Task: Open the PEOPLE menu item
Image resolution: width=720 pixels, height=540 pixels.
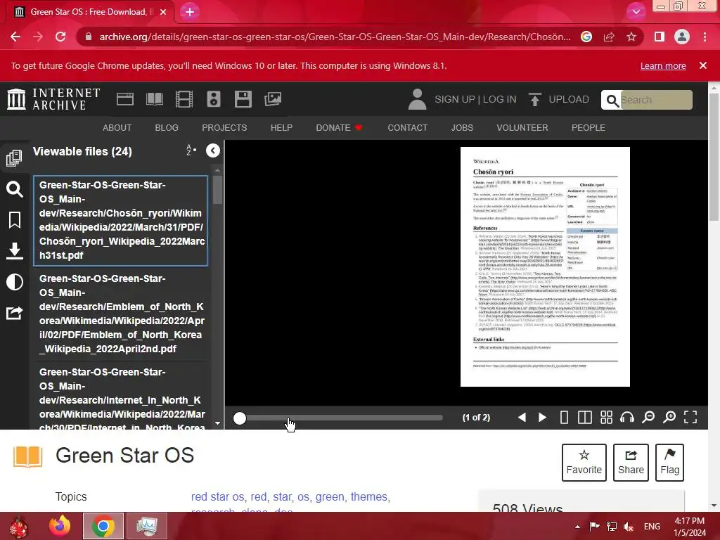Action: pyautogui.click(x=589, y=128)
